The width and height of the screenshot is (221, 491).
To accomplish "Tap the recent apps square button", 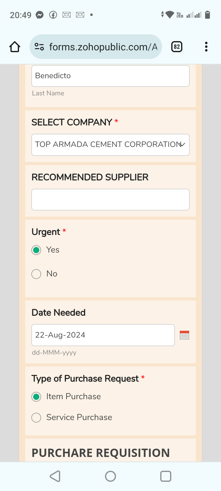I will 166,476.
